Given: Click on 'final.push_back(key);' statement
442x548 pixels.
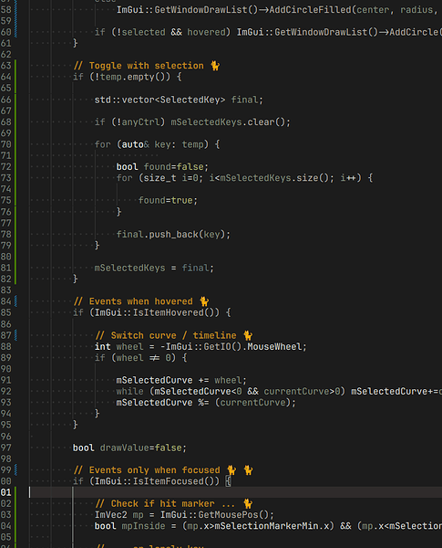Looking at the screenshot, I should [x=173, y=234].
